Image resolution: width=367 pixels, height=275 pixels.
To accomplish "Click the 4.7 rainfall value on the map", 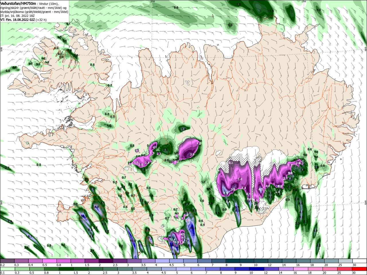I will pyautogui.click(x=301, y=212).
